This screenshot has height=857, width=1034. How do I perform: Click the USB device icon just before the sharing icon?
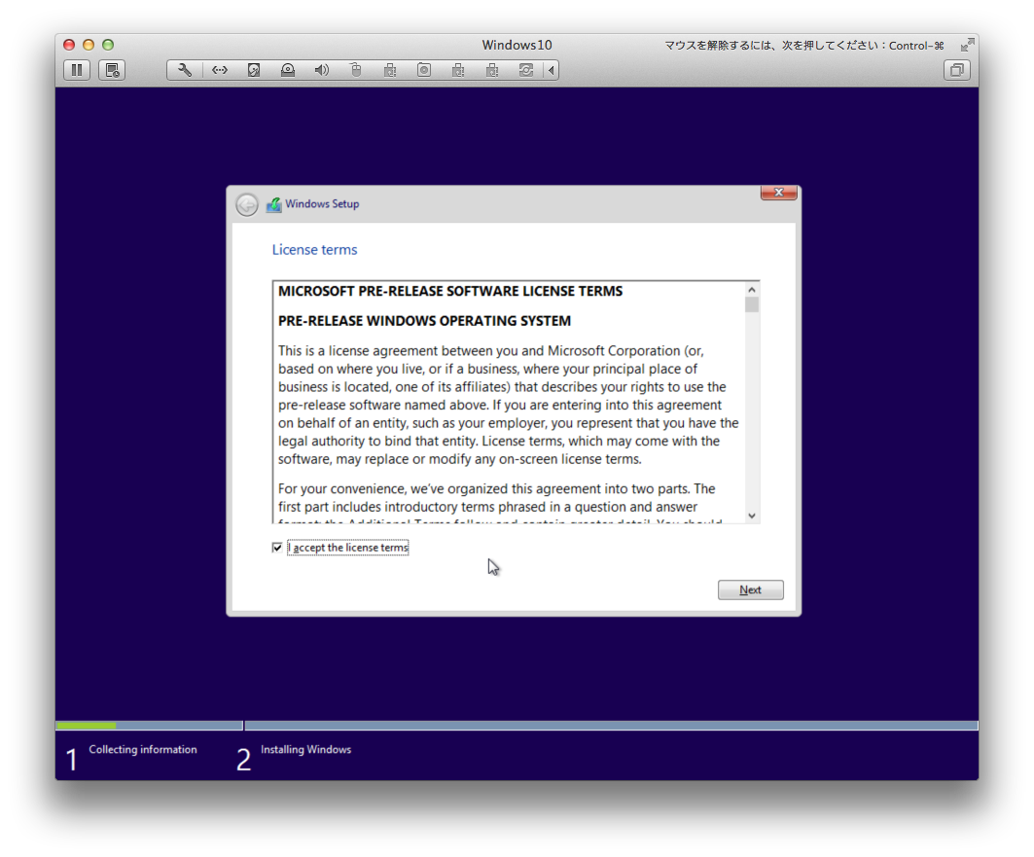click(x=492, y=70)
